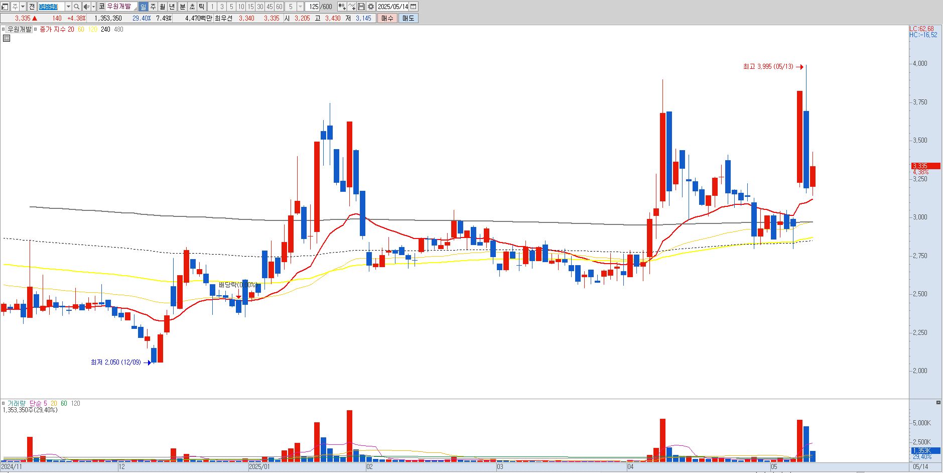Click the 매수 buy button

tap(387, 18)
